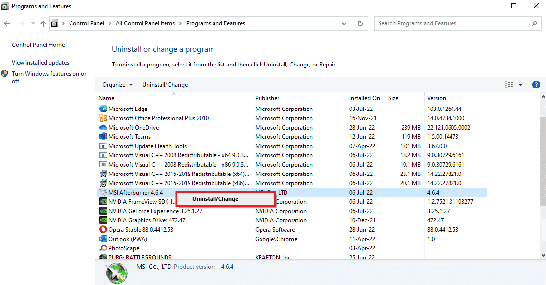Click the Microsoft Edge program icon

click(x=103, y=109)
